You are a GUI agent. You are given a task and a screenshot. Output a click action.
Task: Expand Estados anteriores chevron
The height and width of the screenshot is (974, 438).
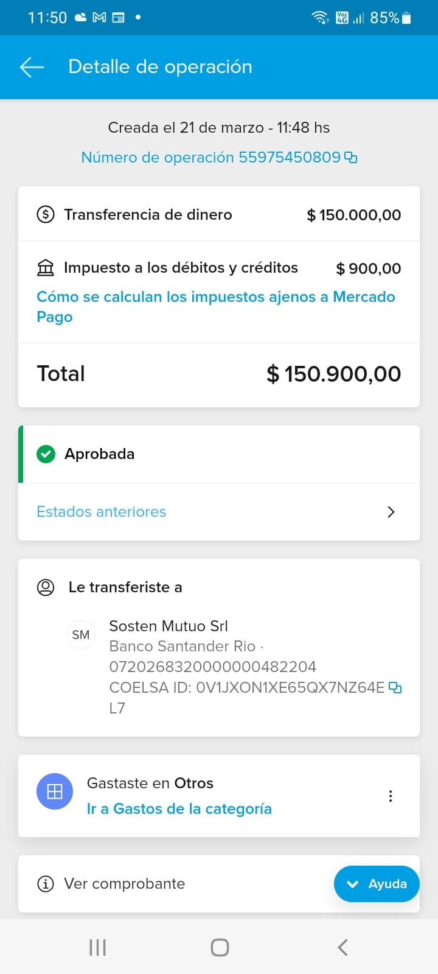click(391, 512)
